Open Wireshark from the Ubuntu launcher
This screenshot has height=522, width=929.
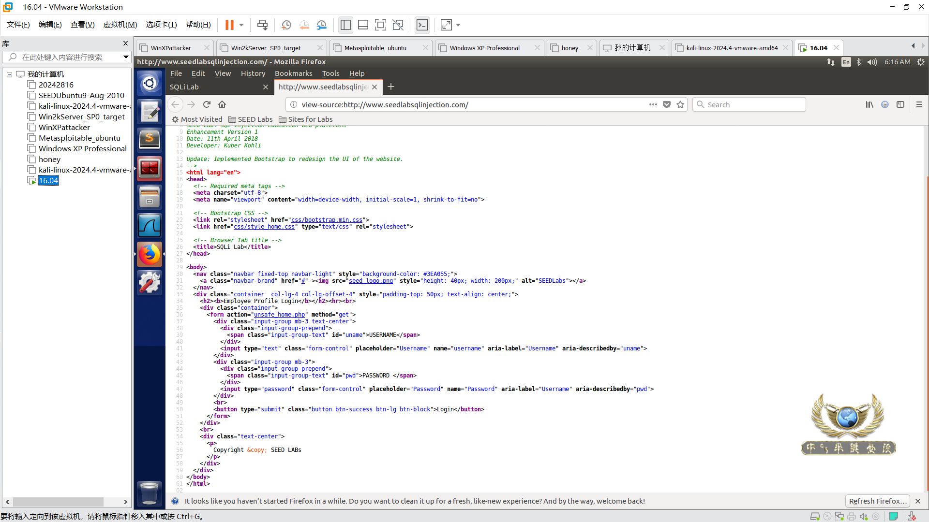[150, 226]
